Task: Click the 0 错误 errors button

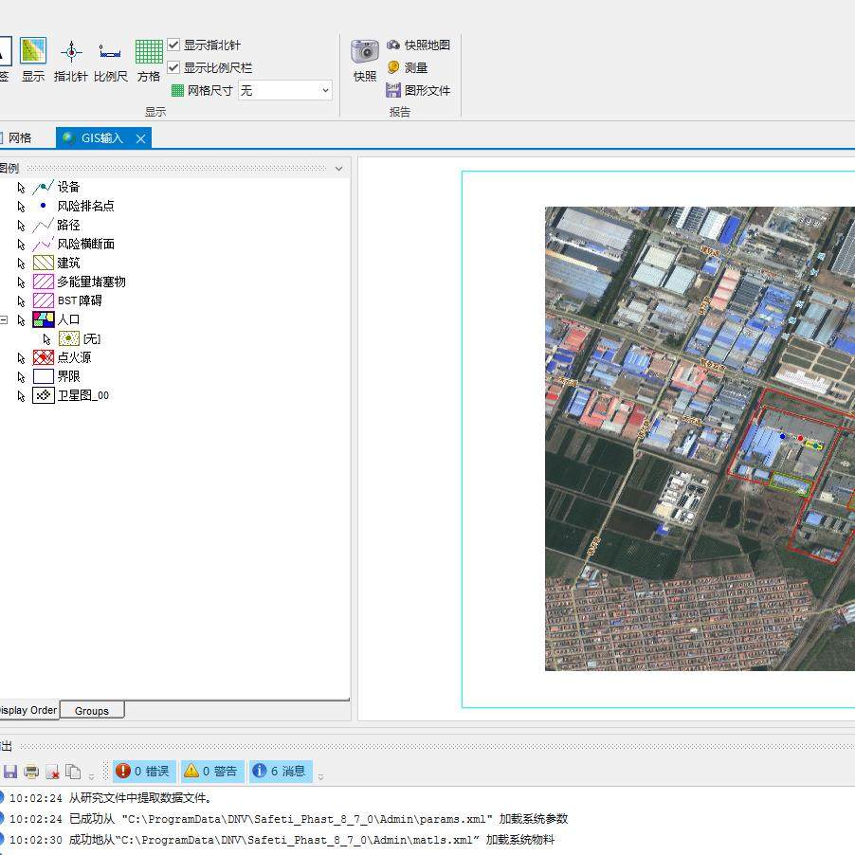Action: click(x=144, y=771)
